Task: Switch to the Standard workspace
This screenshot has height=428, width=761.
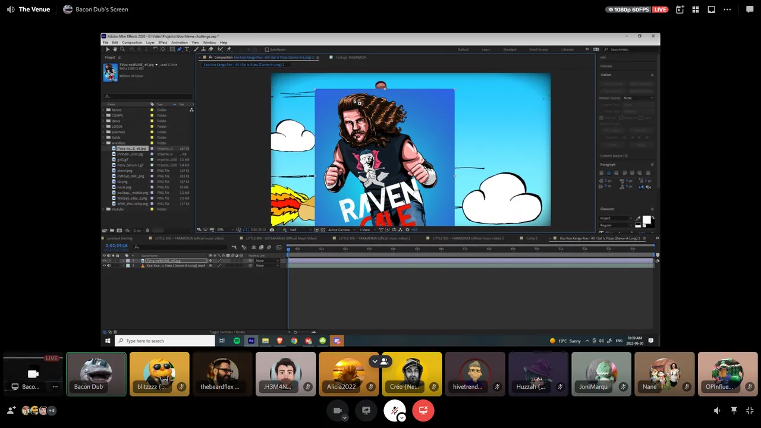Action: (510, 49)
